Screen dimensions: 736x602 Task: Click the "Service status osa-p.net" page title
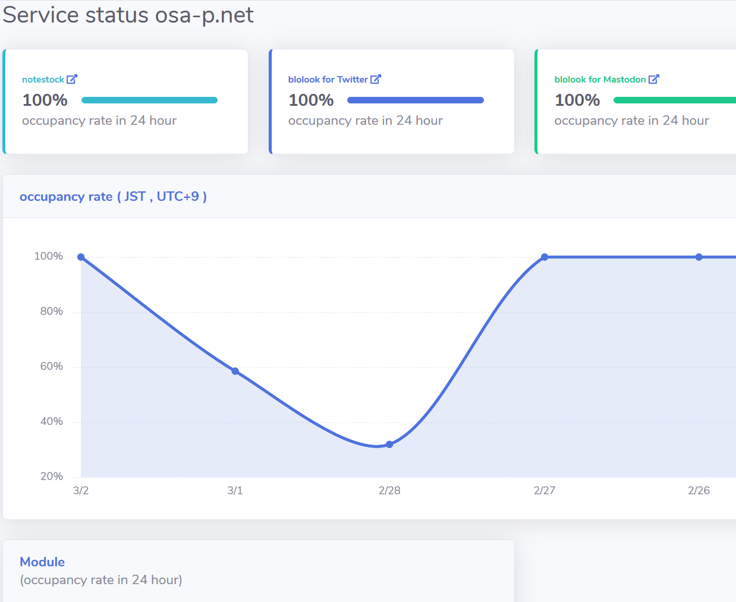[x=128, y=15]
